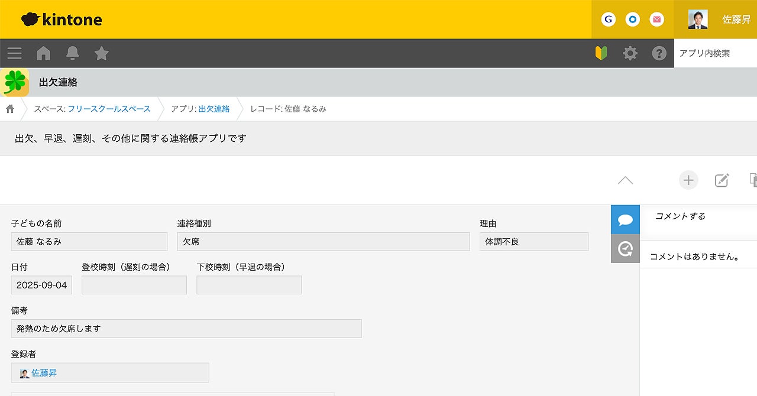Click the 連絡種別 value 欠席

tap(323, 242)
